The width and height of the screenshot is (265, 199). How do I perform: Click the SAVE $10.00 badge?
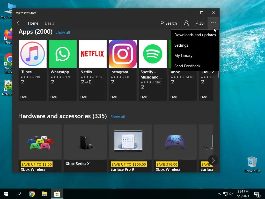click(167, 164)
